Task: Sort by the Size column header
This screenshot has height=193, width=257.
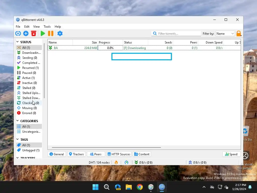Action: coord(85,42)
